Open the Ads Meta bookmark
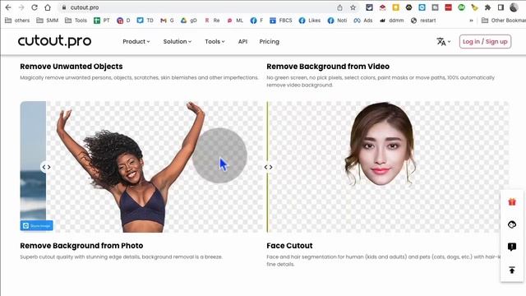The height and width of the screenshot is (296, 526). tap(363, 21)
